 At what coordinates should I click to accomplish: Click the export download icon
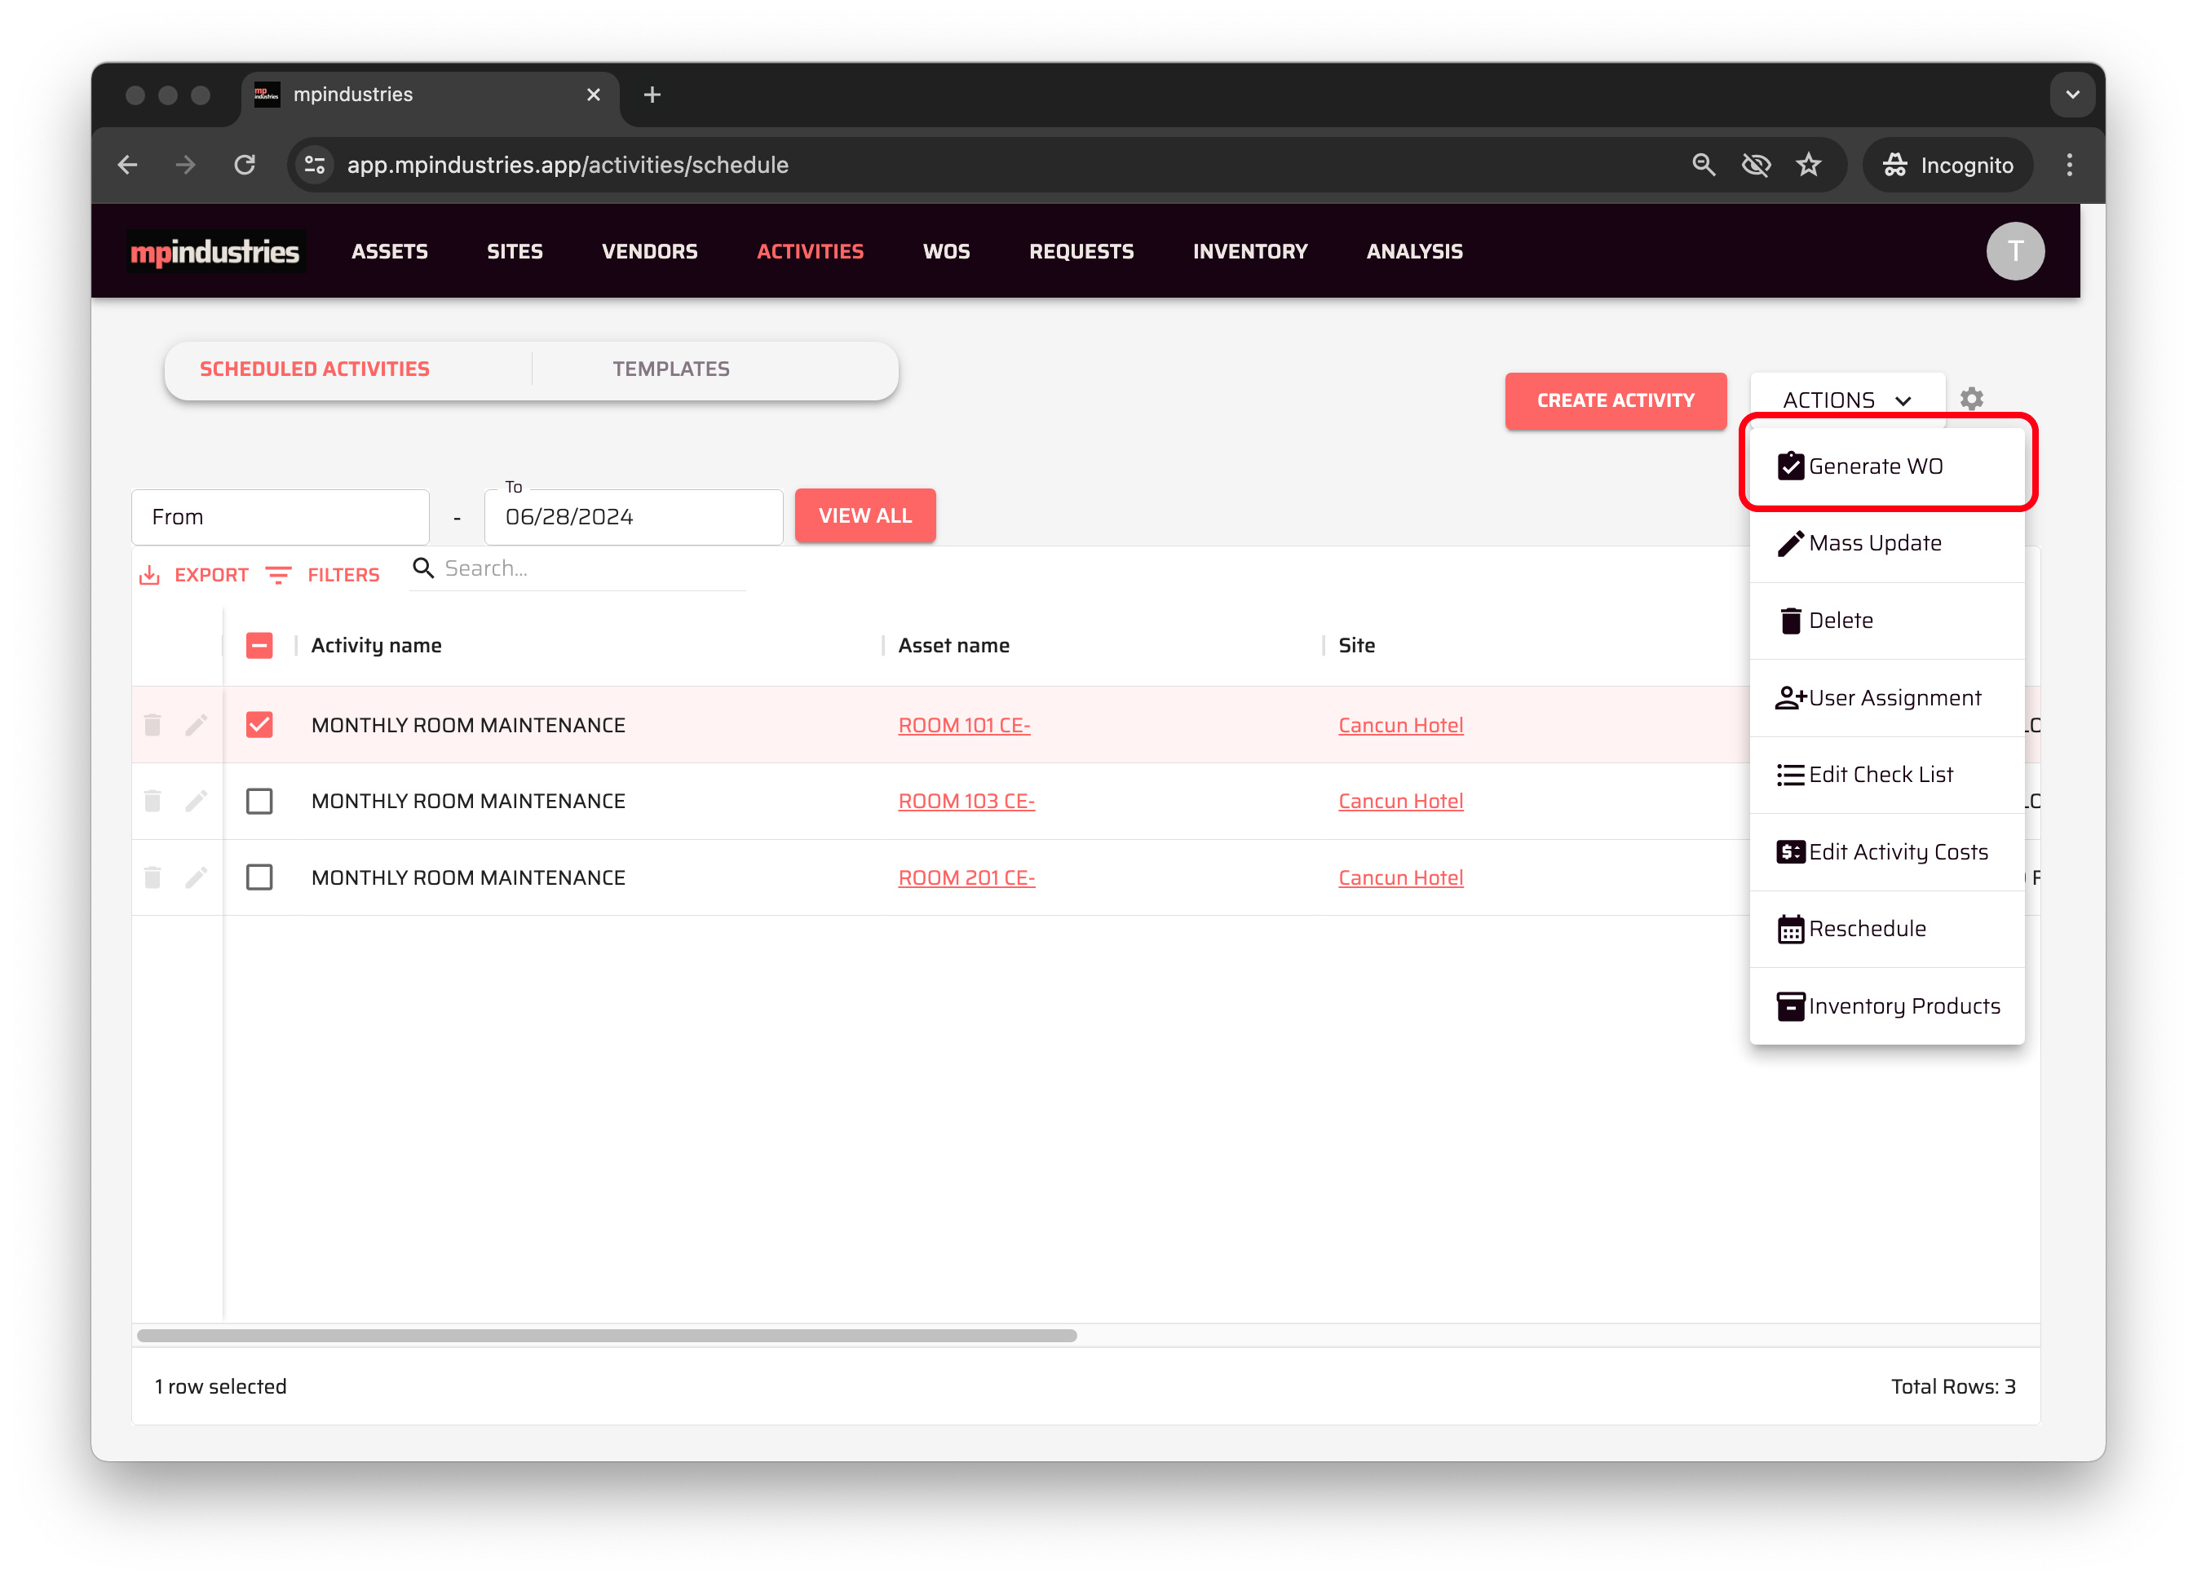(150, 574)
